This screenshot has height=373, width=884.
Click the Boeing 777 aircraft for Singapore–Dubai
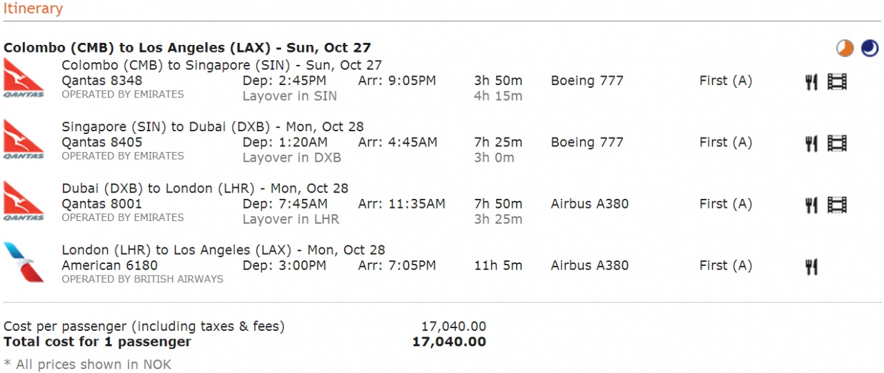(x=587, y=142)
